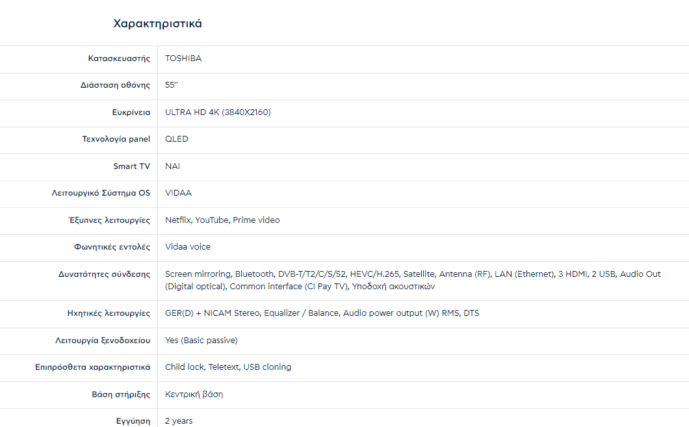Click the Κατασκευαστής row label
689x427 pixels.
(119, 58)
